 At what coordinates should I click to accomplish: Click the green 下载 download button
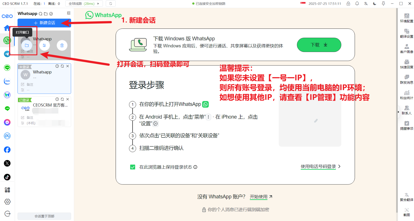click(x=319, y=45)
